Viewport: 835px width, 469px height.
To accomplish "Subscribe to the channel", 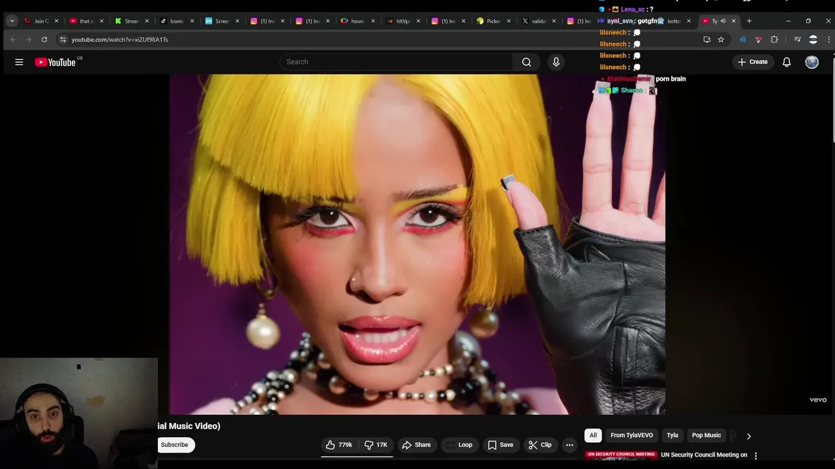I will [x=174, y=445].
